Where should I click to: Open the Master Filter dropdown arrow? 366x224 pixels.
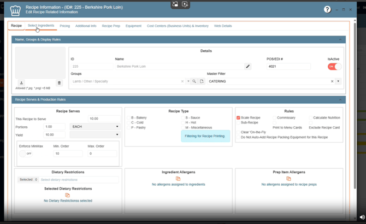click(338, 81)
